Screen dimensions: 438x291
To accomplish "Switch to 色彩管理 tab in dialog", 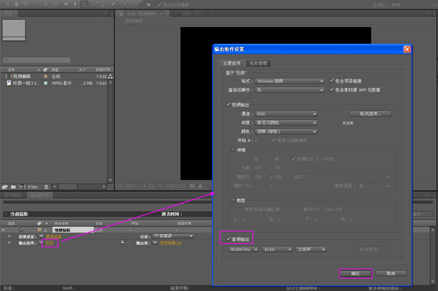I will pos(258,63).
